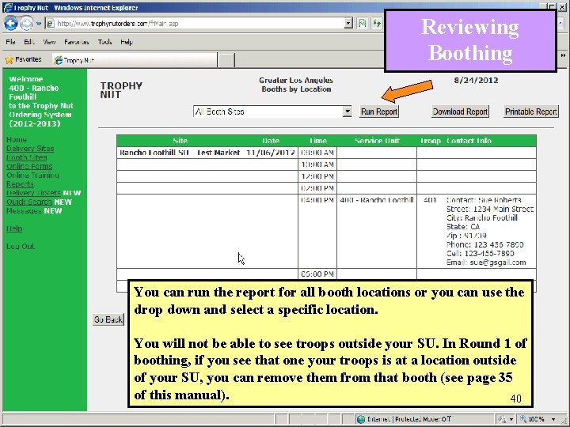Click the 02:00 PM time cell

pos(317,188)
